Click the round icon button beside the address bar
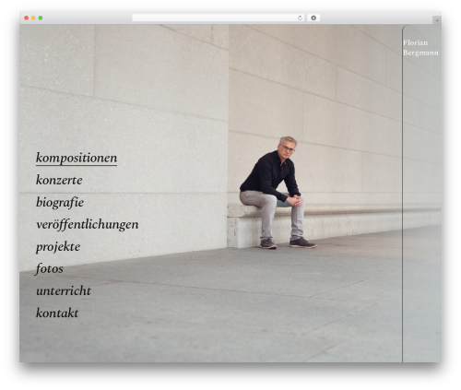 (x=313, y=18)
